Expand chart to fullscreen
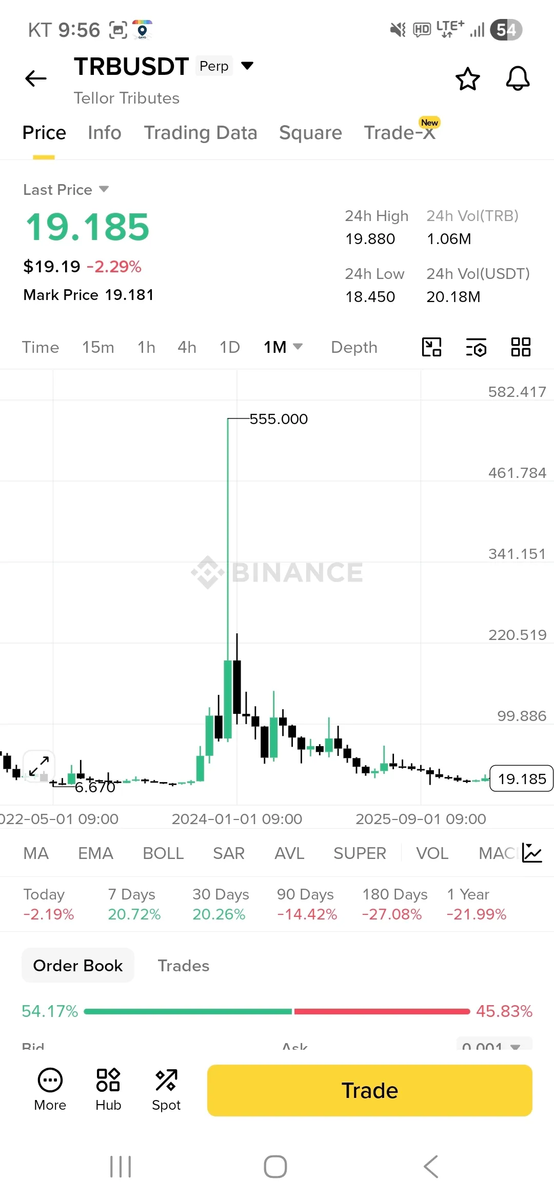The height and width of the screenshot is (1200, 554). coord(39,766)
